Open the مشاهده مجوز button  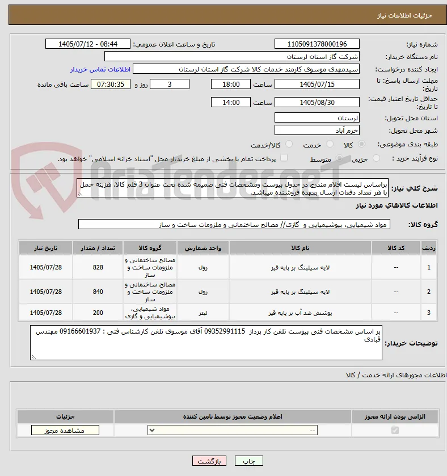click(x=65, y=430)
